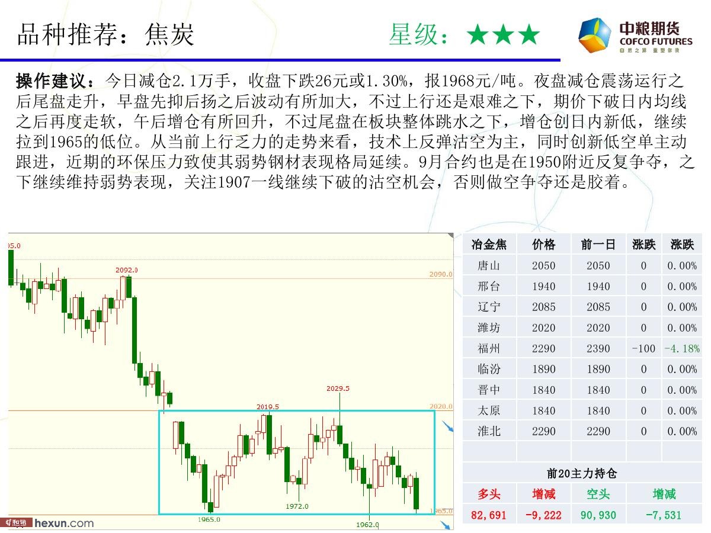The image size is (711, 533).
Task: Click the 2029.5 peak price label
Action: point(338,388)
